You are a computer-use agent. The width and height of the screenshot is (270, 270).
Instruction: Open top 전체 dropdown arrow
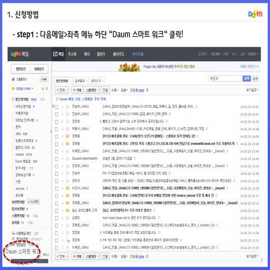pos(67,90)
